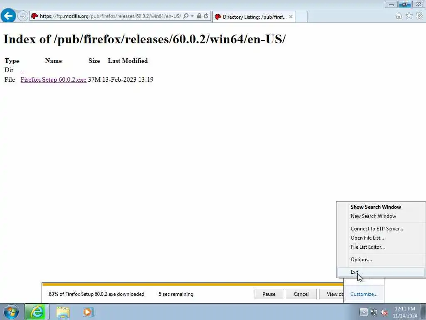Open a new blank tab

[301, 17]
